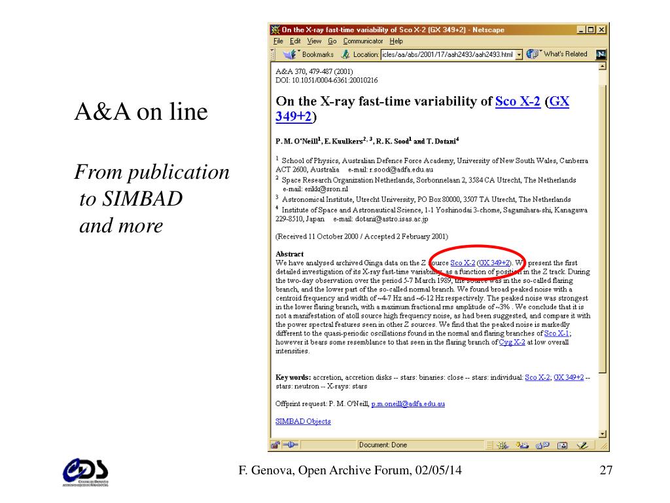This screenshot has width=670, height=503.
Task: Click the 'Abstract' heading
Action: coord(289,253)
